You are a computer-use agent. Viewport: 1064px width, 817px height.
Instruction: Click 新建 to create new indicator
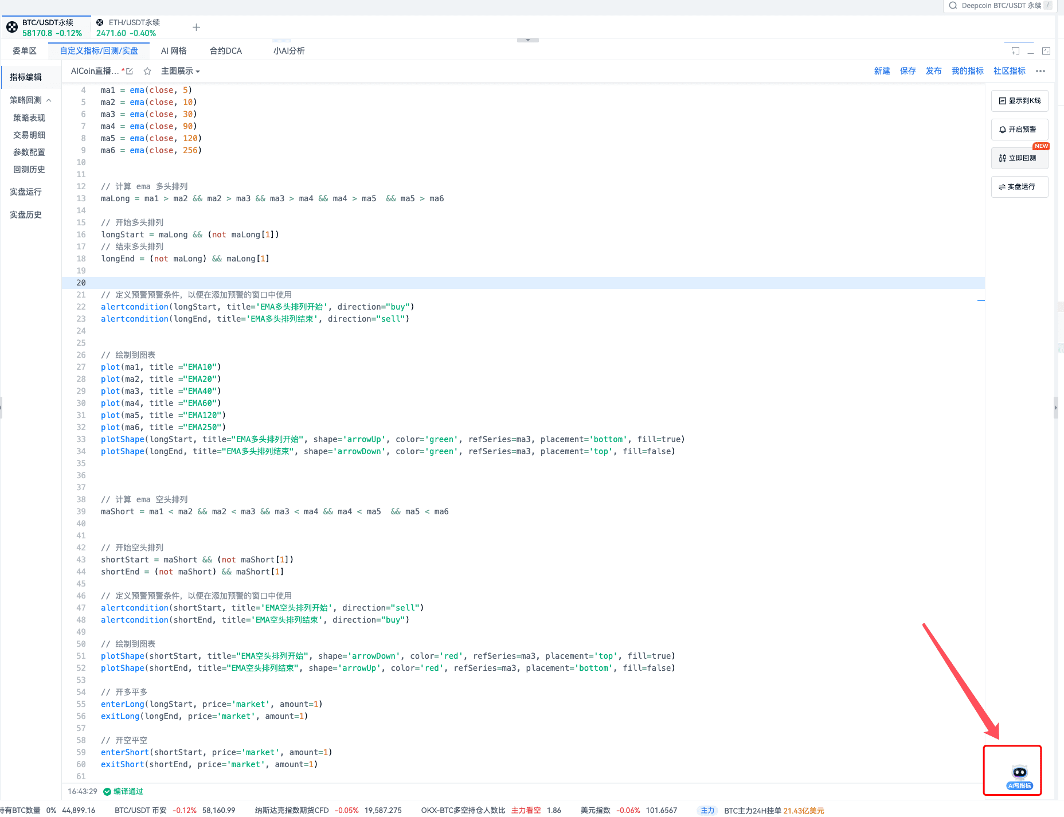click(x=882, y=71)
